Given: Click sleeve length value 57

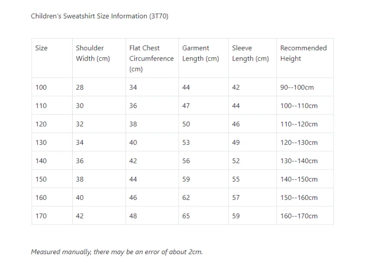Looking at the screenshot, I should (x=236, y=198).
